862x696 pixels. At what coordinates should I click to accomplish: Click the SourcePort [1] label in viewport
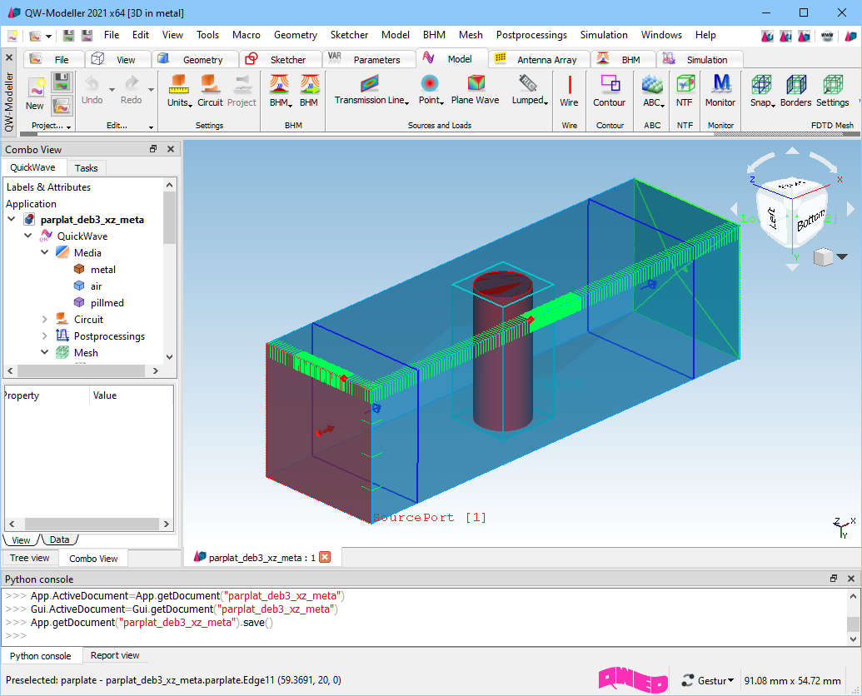click(430, 518)
